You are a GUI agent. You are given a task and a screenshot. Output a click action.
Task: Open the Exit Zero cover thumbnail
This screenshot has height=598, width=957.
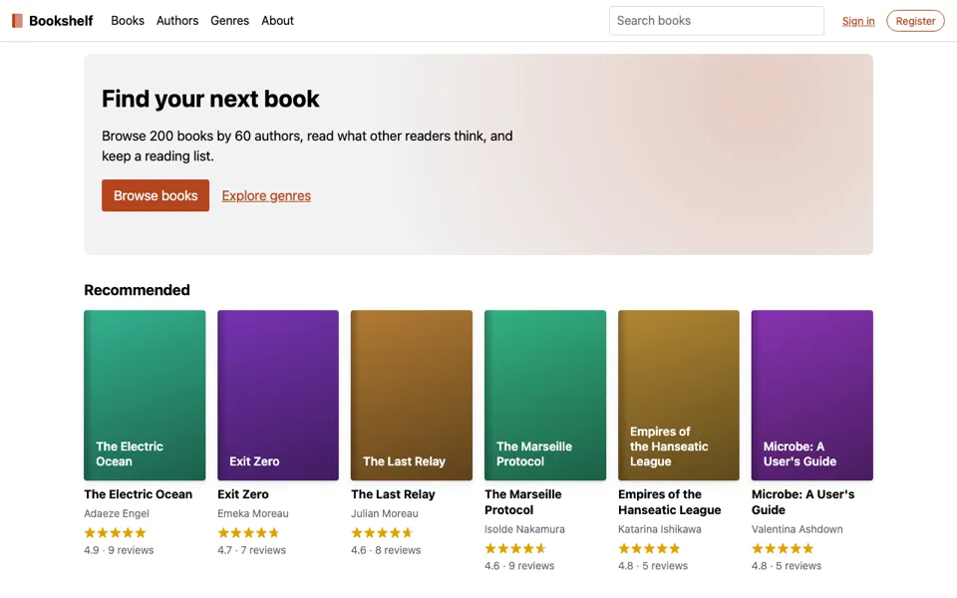[278, 395]
